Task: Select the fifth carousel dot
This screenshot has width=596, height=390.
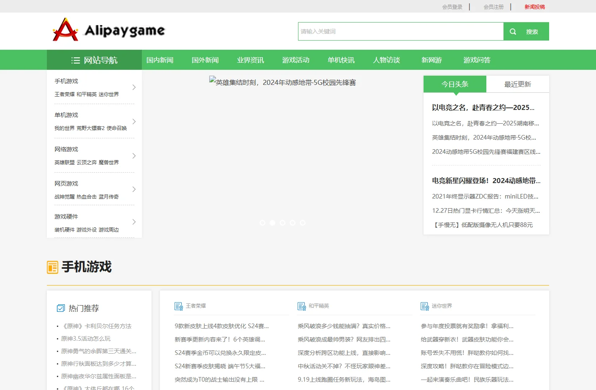Action: click(x=303, y=223)
